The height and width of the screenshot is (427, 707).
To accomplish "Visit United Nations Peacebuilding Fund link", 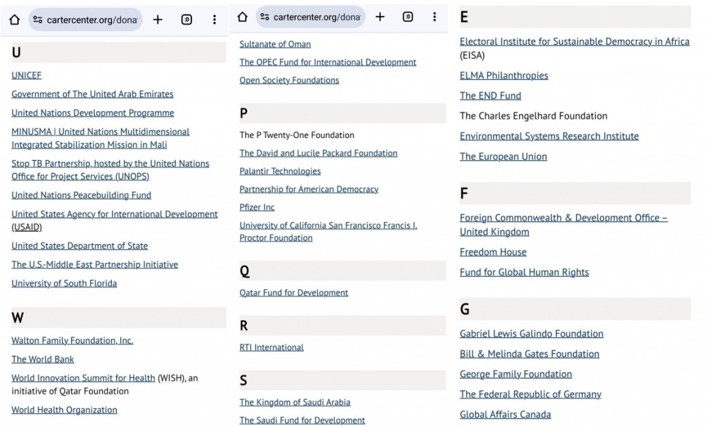I will tap(81, 195).
